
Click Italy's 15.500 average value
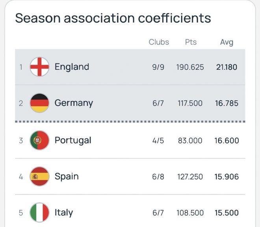227,213
